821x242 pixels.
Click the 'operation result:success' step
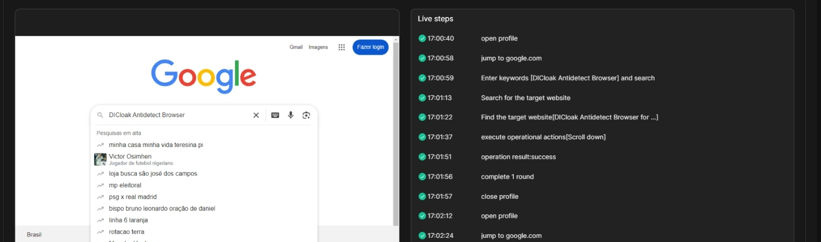(x=518, y=156)
